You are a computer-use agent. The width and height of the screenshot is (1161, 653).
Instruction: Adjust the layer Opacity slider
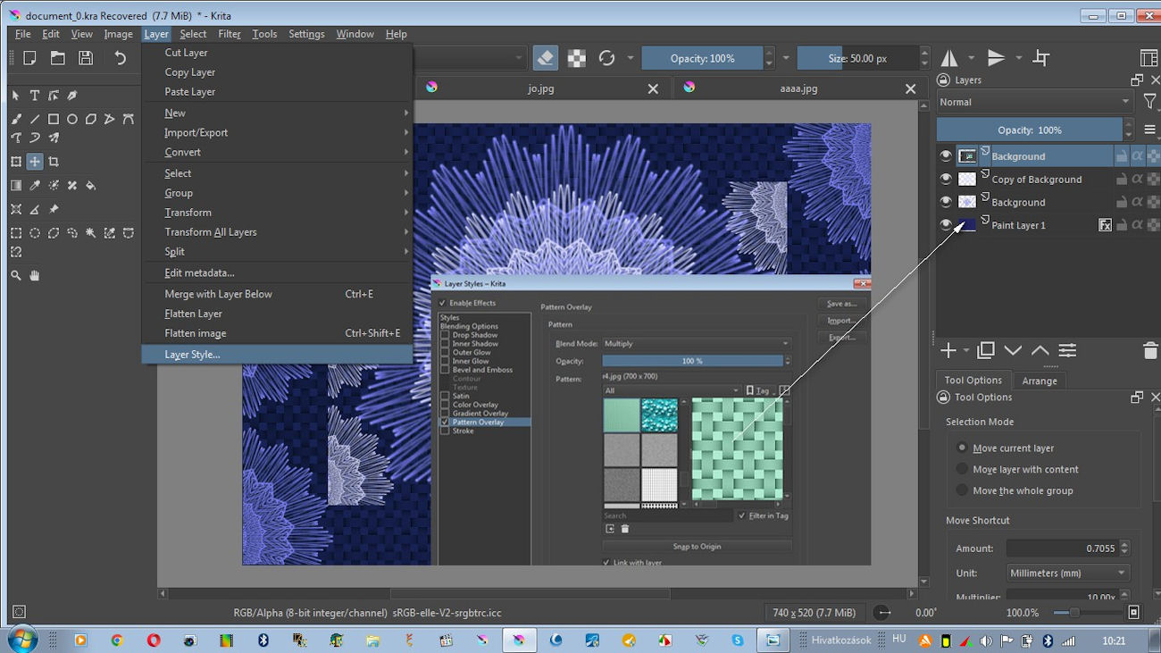1029,130
